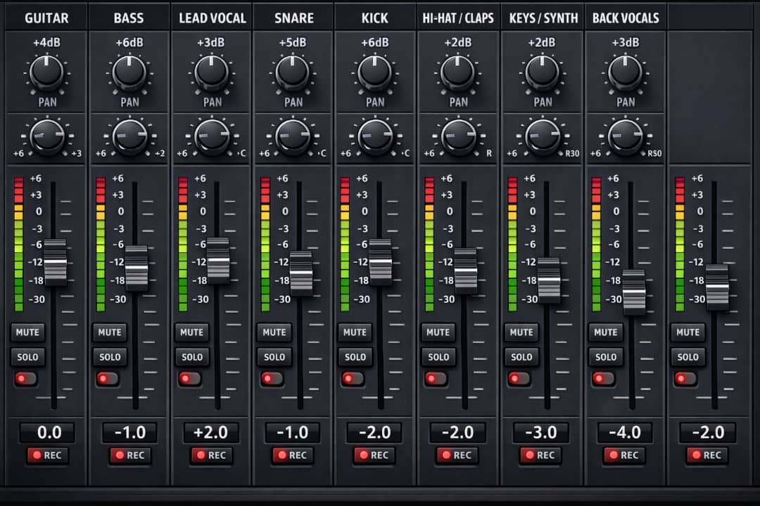The height and width of the screenshot is (506, 760).
Task: Solo the Bass channel
Action: [110, 357]
